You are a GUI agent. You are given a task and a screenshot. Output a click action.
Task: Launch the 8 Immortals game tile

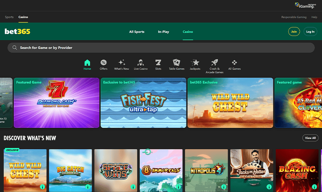click(x=161, y=170)
